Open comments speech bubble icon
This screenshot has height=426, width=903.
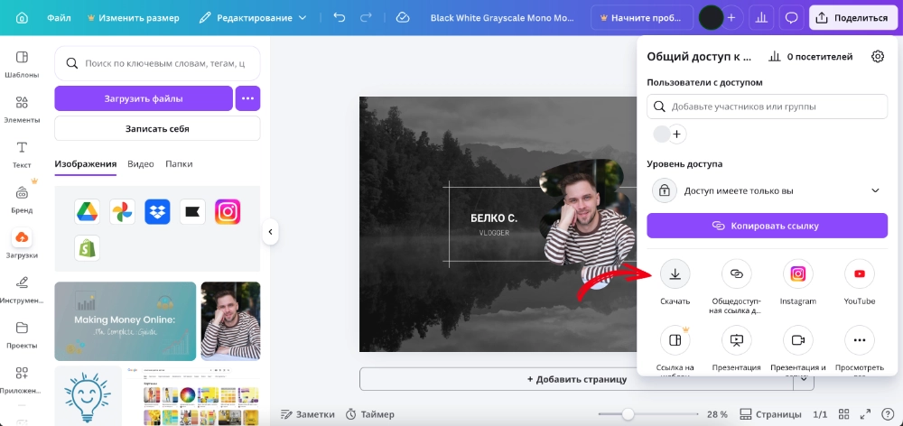click(x=791, y=18)
